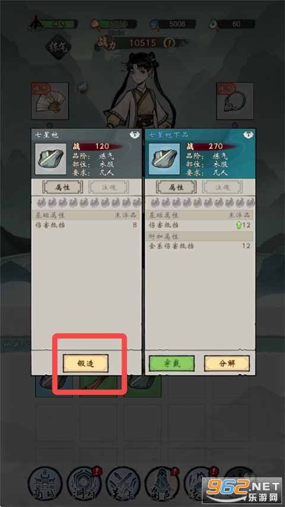This screenshot has width=285, height=507.
Task: Click the 锻造 forge button
Action: (x=85, y=363)
